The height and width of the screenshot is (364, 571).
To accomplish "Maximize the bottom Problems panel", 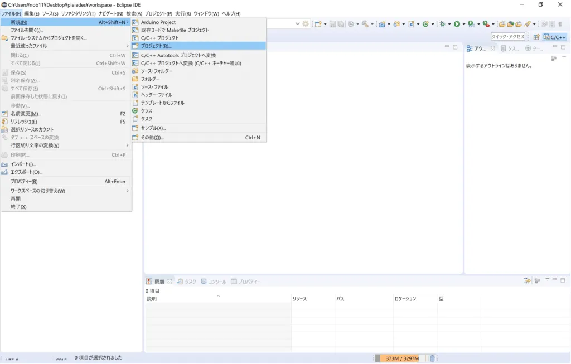I will point(563,280).
